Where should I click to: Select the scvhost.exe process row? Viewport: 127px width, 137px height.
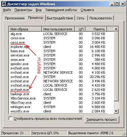point(58,90)
